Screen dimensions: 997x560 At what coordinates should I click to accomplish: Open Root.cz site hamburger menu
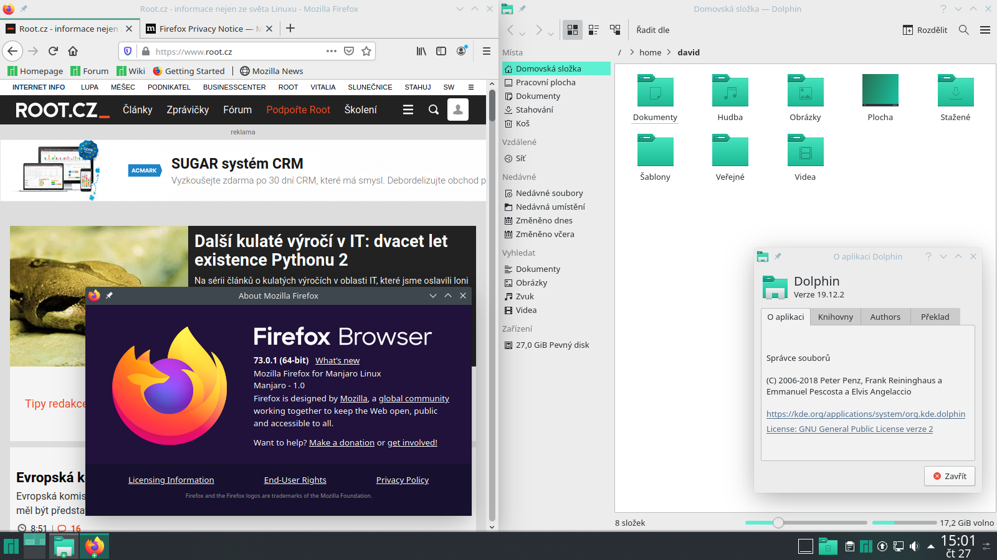coord(408,110)
